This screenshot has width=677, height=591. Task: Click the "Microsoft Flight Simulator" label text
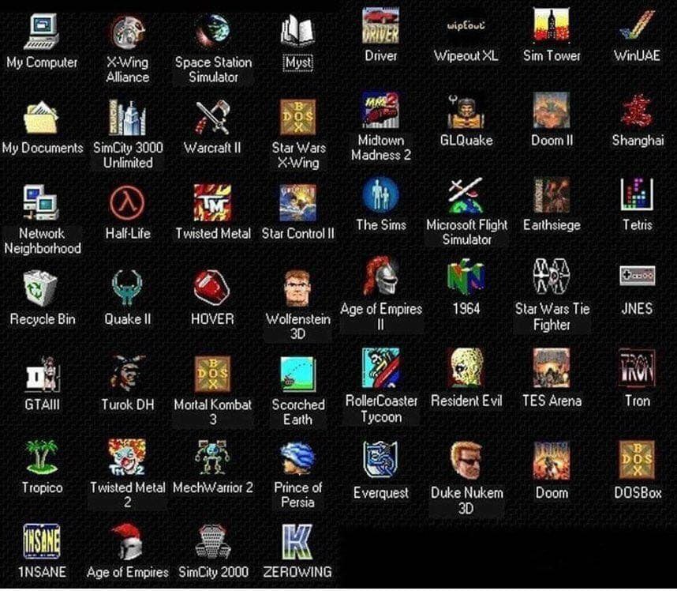(467, 232)
